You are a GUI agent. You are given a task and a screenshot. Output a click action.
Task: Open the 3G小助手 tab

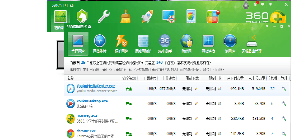tap(165, 44)
